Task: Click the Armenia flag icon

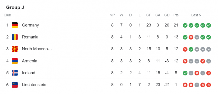Action: pos(15,61)
